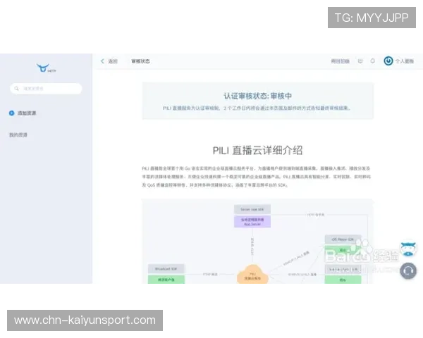The height and width of the screenshot is (338, 423).
Task: Open the headset customer service button
Action: click(x=408, y=270)
